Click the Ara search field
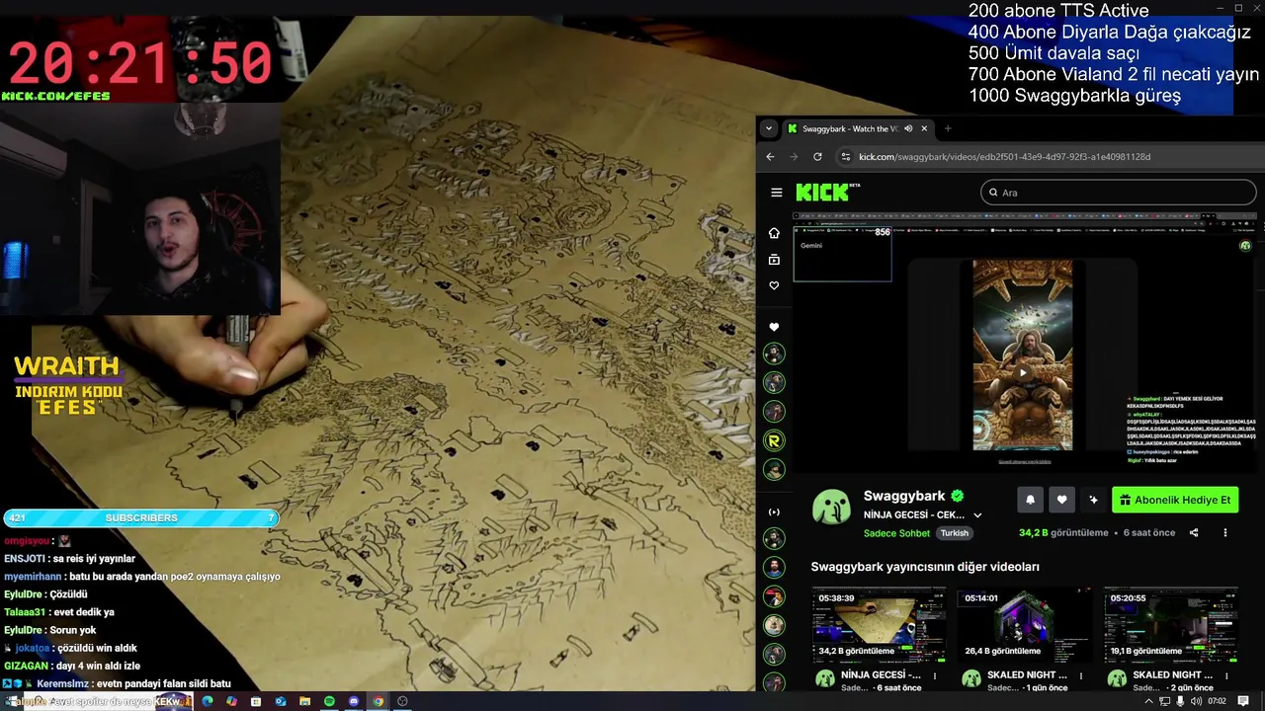Image resolution: width=1265 pixels, height=711 pixels. [x=1118, y=193]
